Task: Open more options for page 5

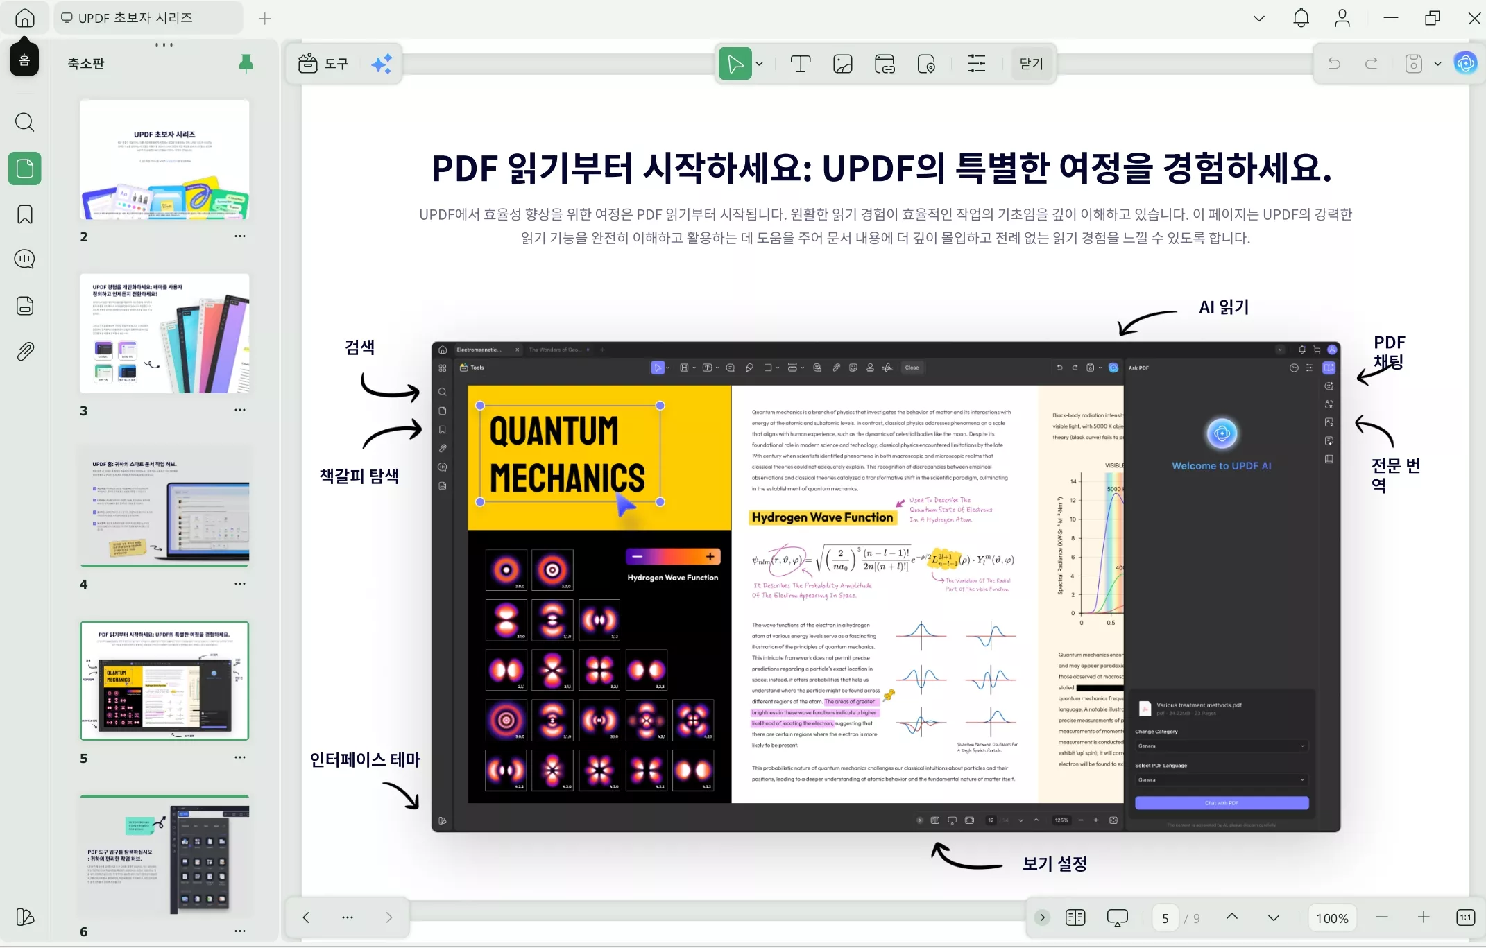Action: tap(240, 757)
